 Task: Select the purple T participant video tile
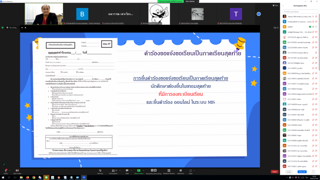pos(236,14)
